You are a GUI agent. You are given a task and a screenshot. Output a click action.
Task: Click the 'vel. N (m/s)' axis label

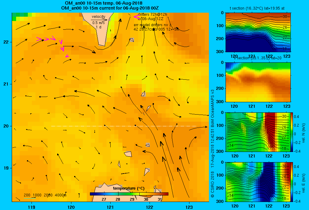[x=303, y=133]
